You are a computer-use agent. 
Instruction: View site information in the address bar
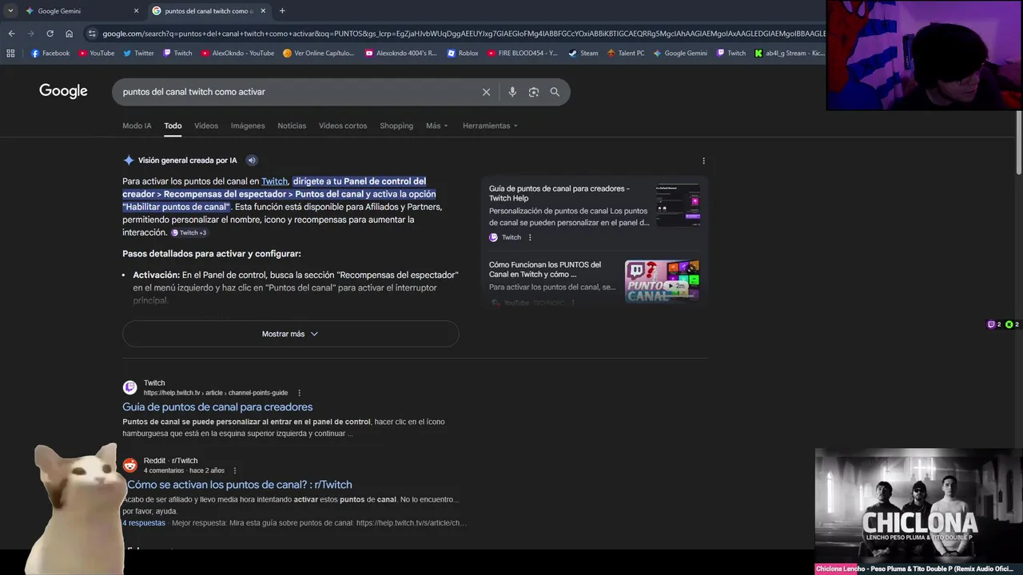point(93,34)
